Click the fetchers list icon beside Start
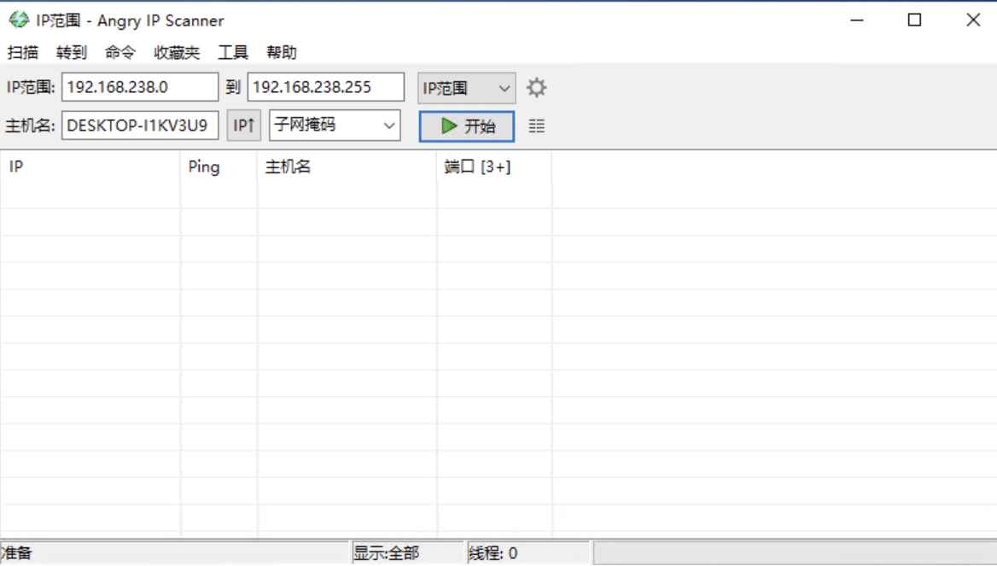Viewport: 997px width, 566px height. [x=537, y=125]
